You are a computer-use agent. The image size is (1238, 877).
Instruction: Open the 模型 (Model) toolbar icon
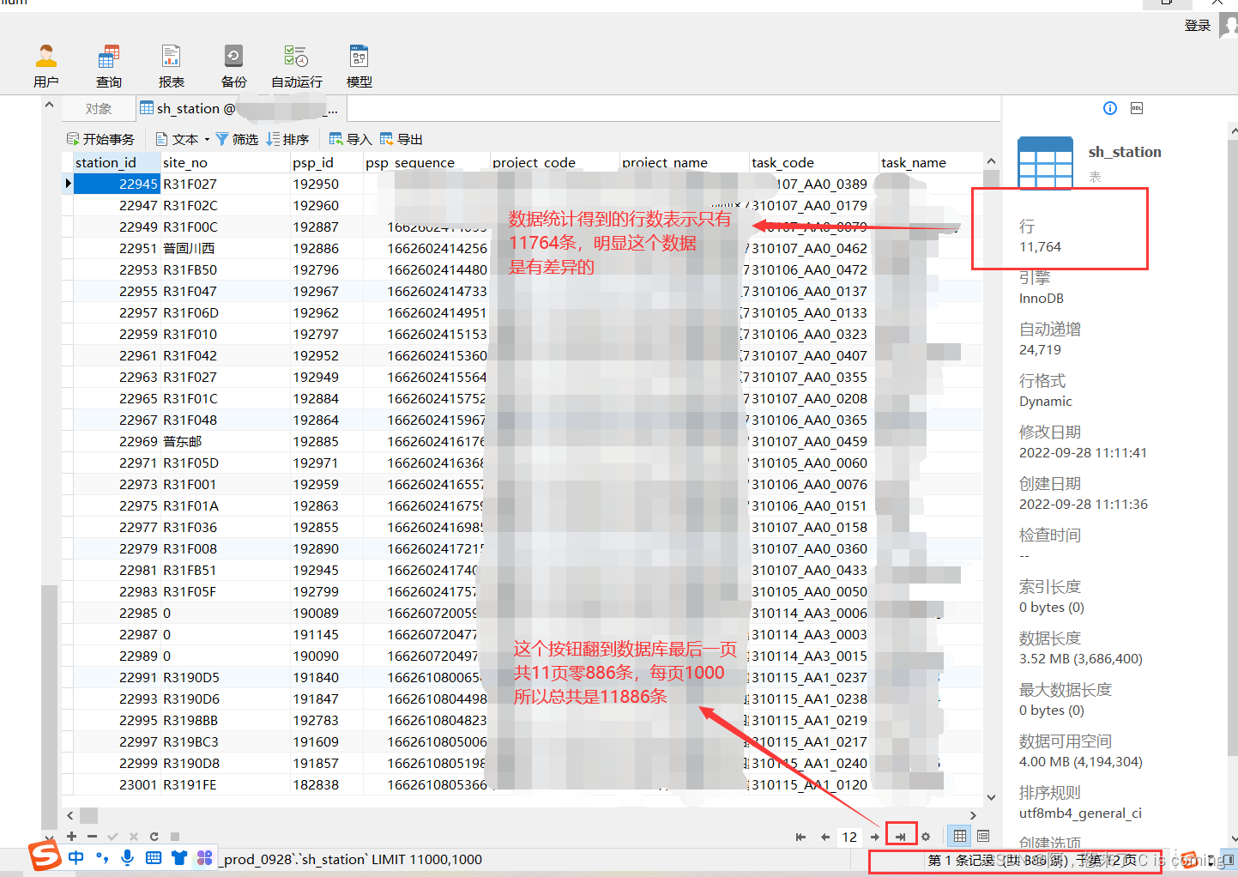point(359,66)
